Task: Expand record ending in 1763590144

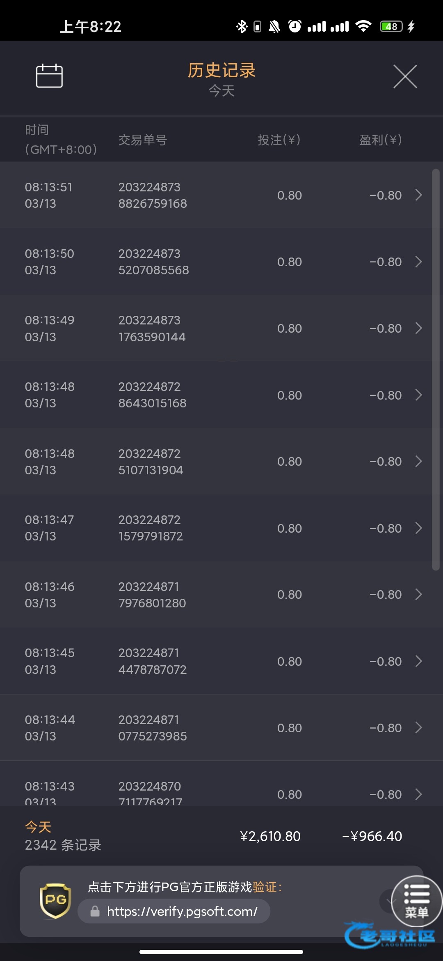Action: pyautogui.click(x=418, y=328)
